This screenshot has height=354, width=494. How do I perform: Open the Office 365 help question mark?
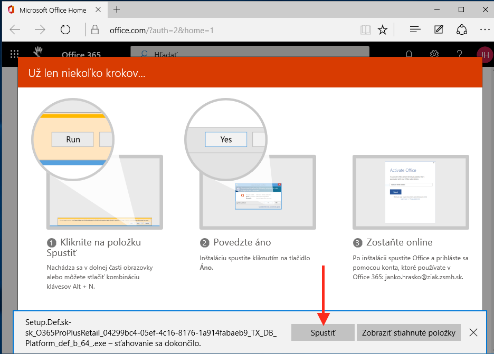coord(459,54)
